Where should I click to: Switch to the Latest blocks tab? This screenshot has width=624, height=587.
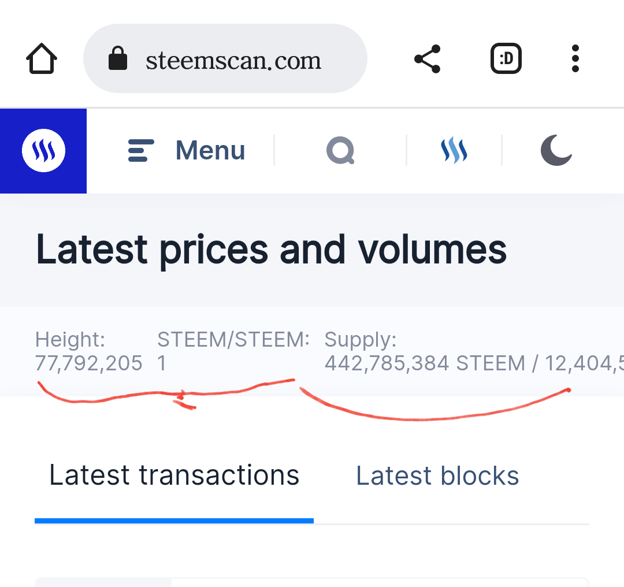[x=437, y=476]
